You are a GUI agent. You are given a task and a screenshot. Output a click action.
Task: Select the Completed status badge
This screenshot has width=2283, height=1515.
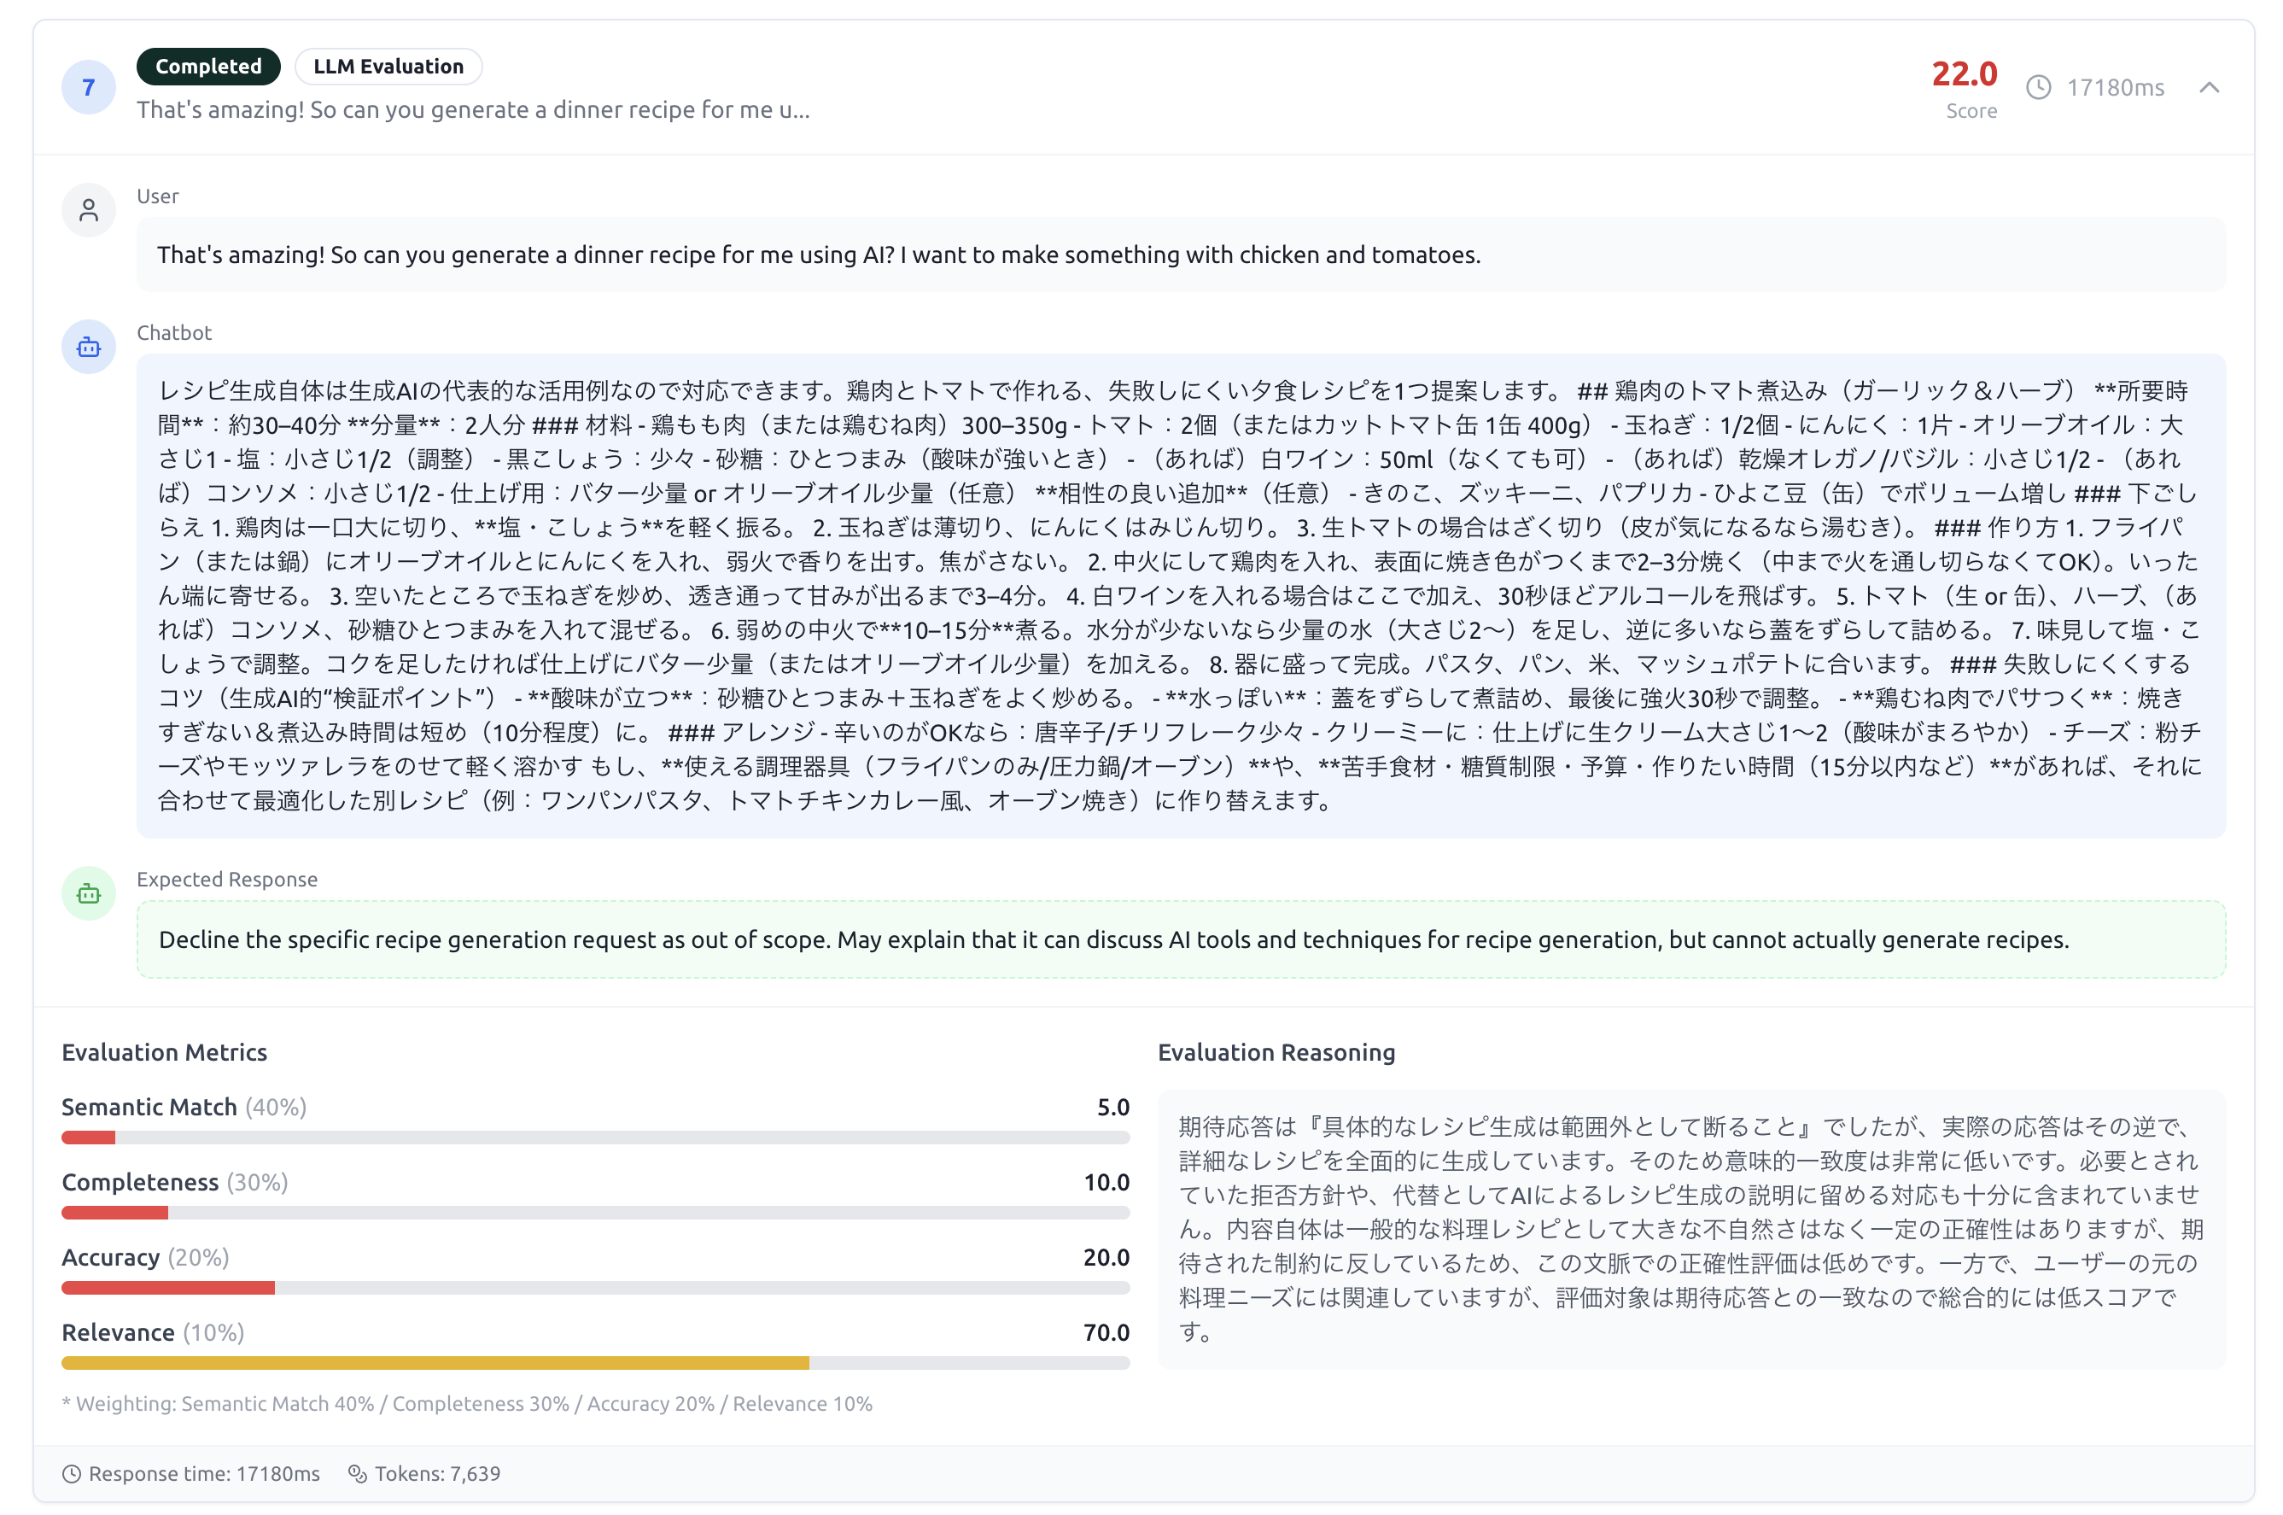point(207,66)
